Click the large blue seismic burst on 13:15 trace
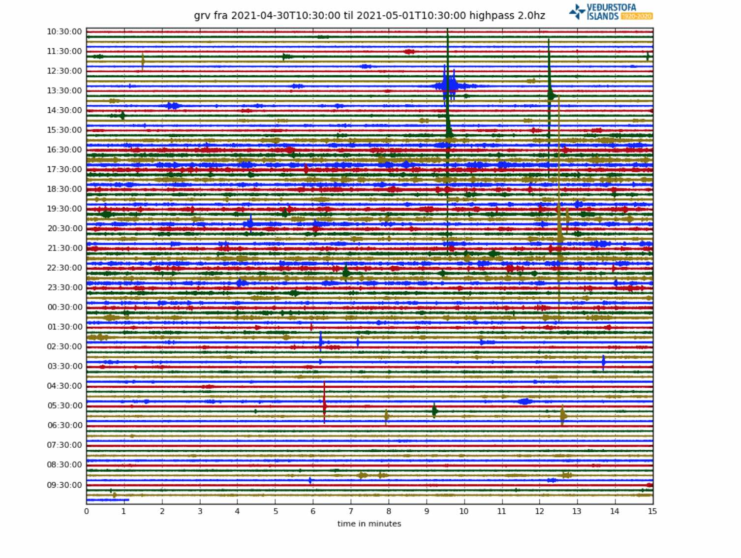 click(449, 87)
